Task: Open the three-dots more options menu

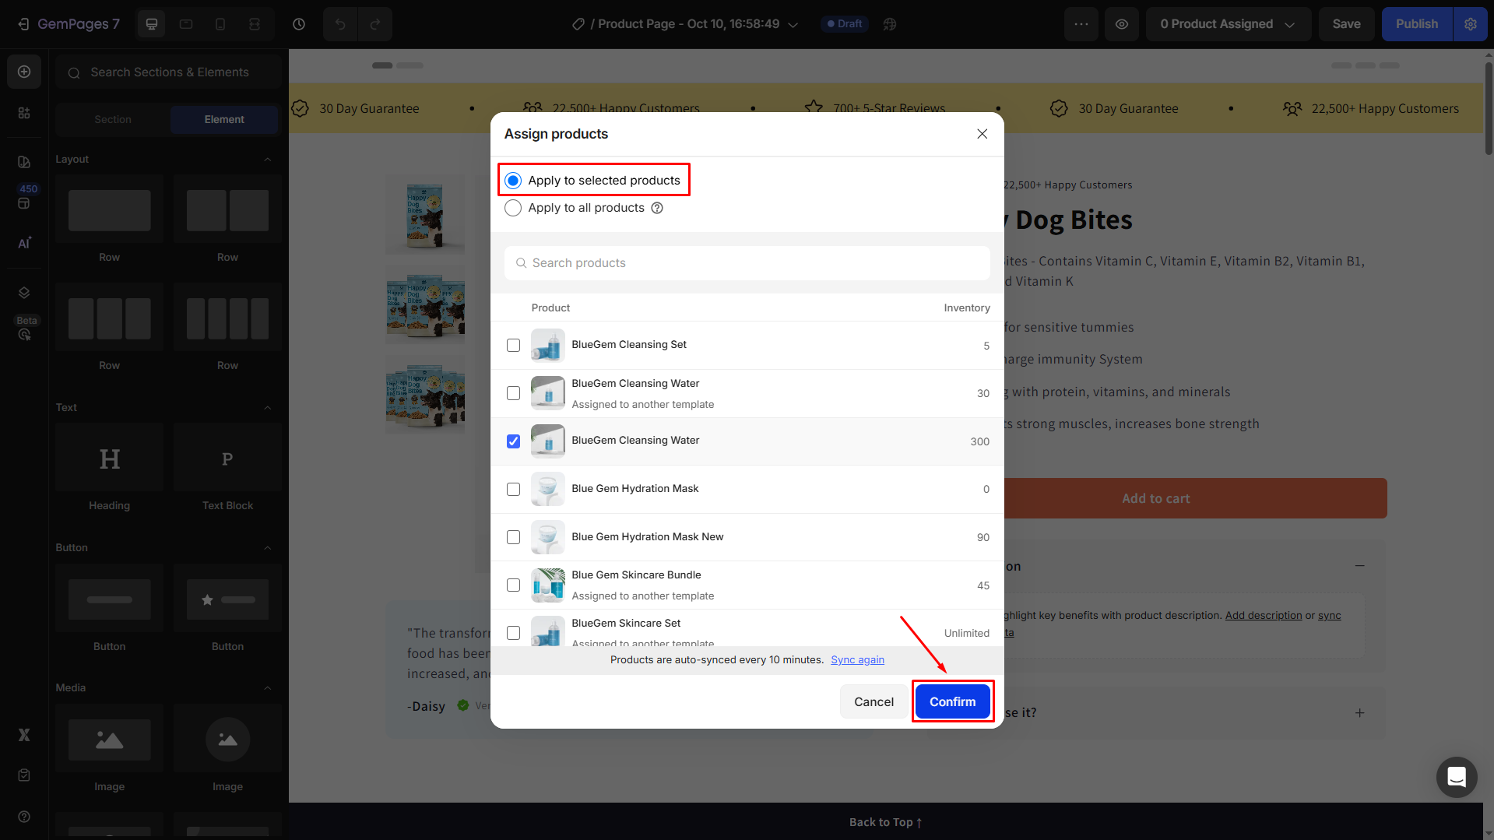Action: (x=1081, y=24)
